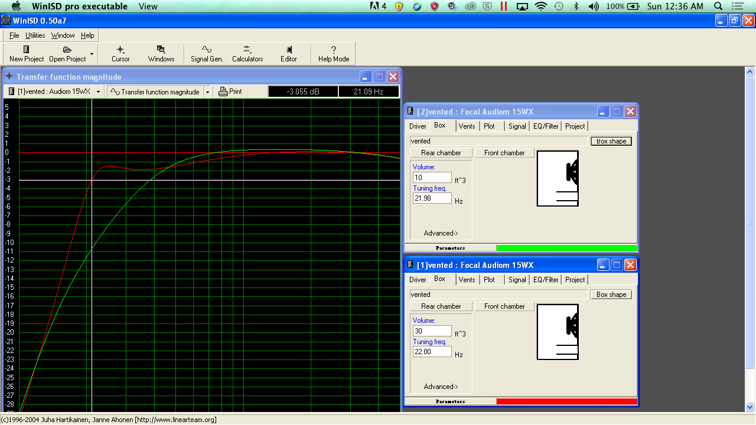This screenshot has width=756, height=425.
Task: Click Box shape button in [2]vented window
Action: [611, 141]
